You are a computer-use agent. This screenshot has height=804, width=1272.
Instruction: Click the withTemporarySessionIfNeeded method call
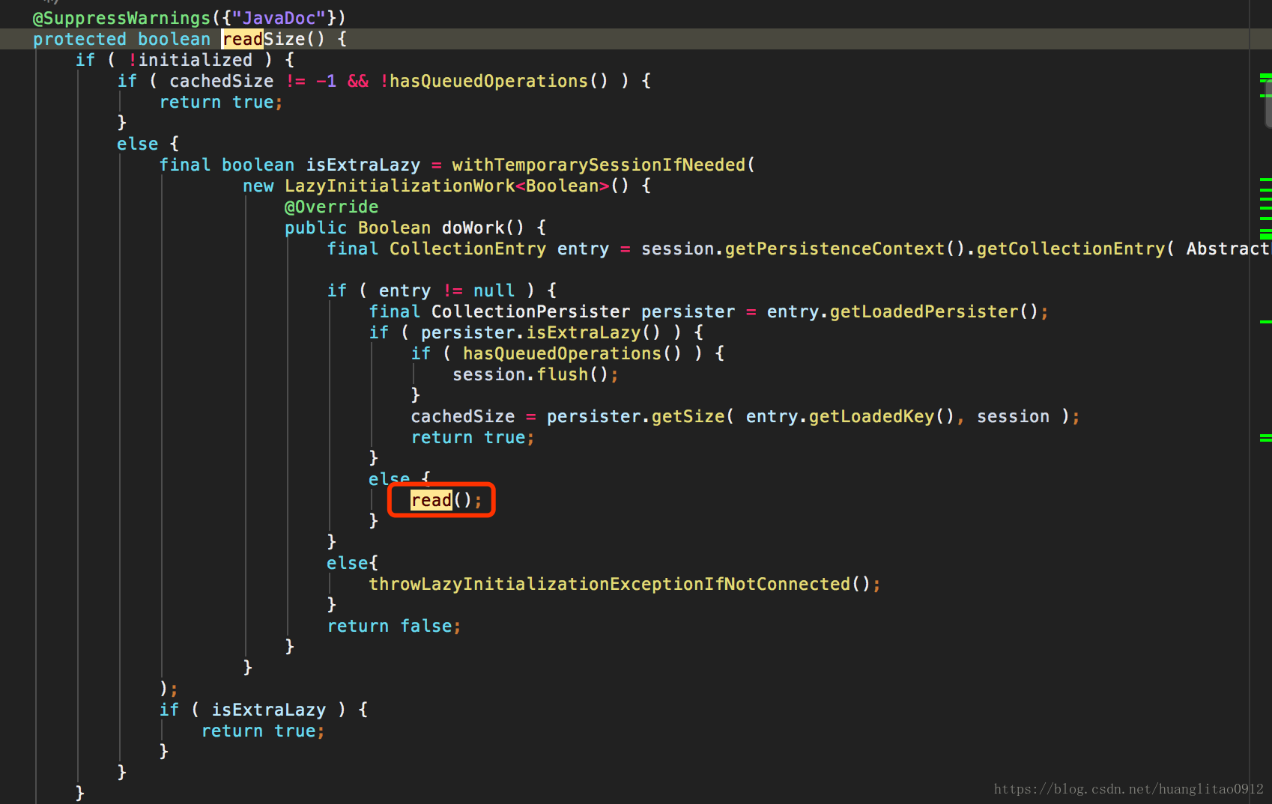coord(599,165)
